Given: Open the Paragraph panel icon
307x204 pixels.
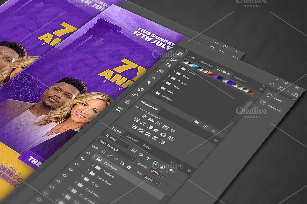Looking at the screenshot, I should [x=149, y=83].
